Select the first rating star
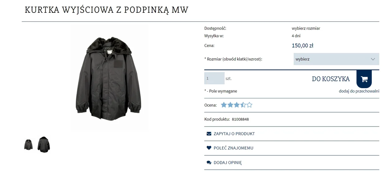 (224, 105)
